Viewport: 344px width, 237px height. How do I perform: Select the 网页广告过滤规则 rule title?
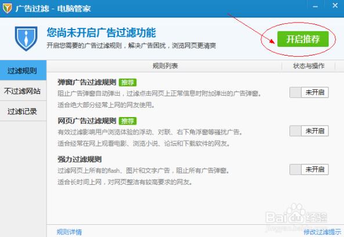pos(87,121)
